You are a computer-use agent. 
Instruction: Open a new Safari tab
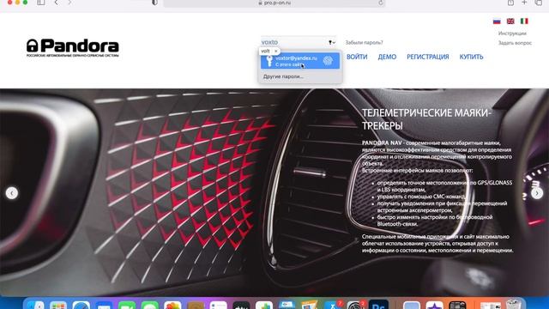click(x=524, y=3)
